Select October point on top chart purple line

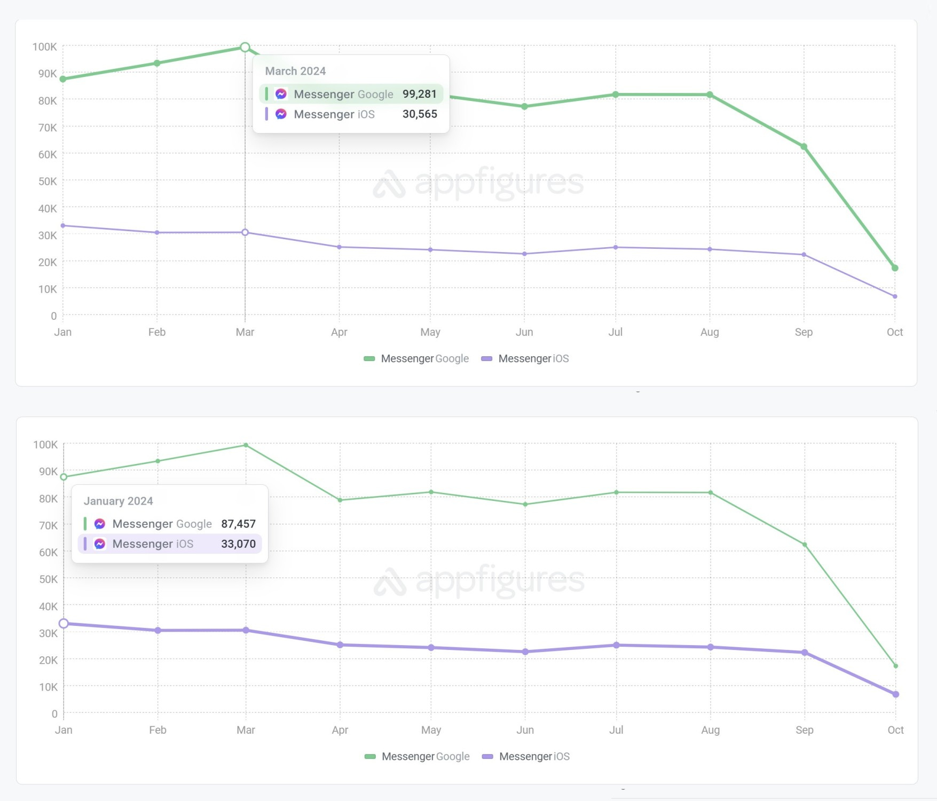pyautogui.click(x=895, y=296)
